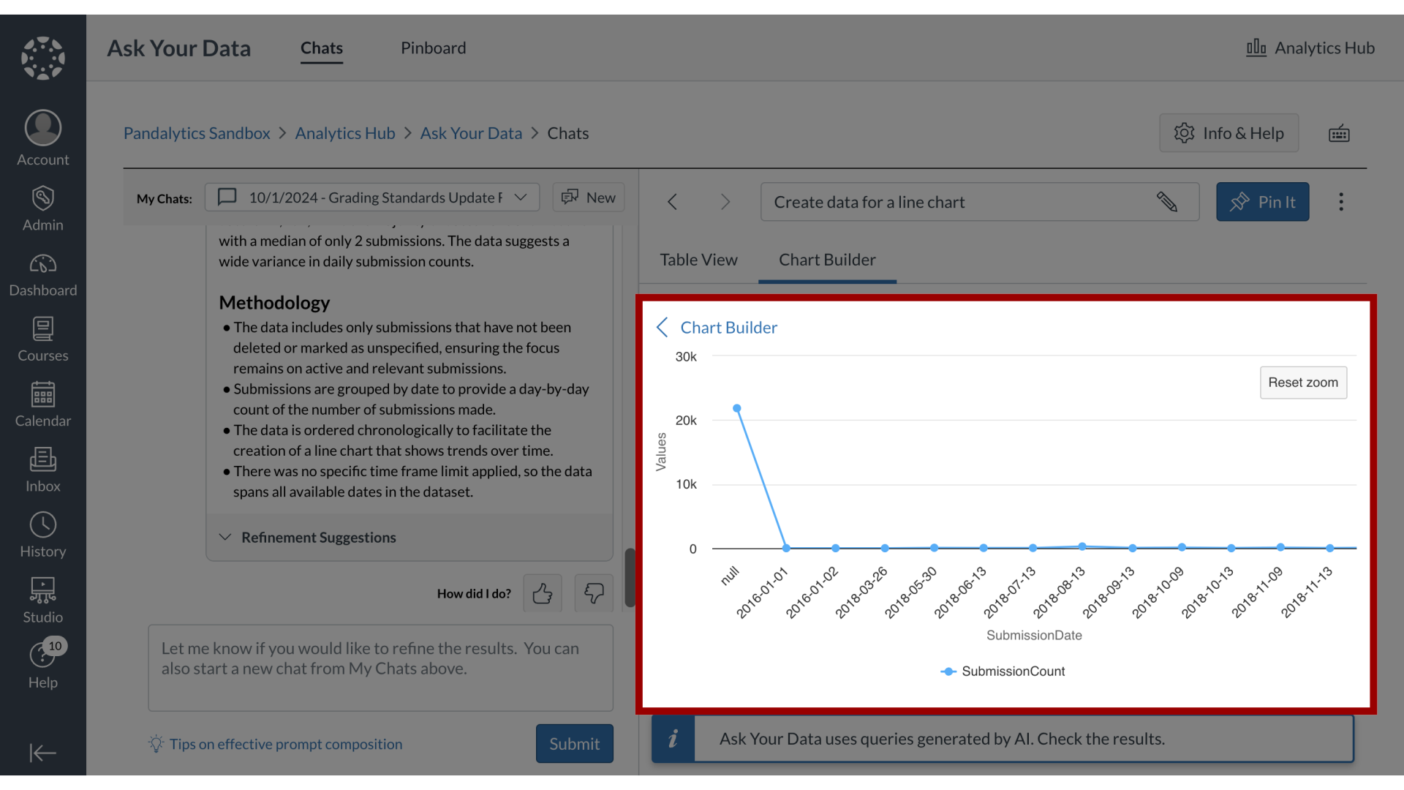Select the Chart Builder tab

(827, 258)
